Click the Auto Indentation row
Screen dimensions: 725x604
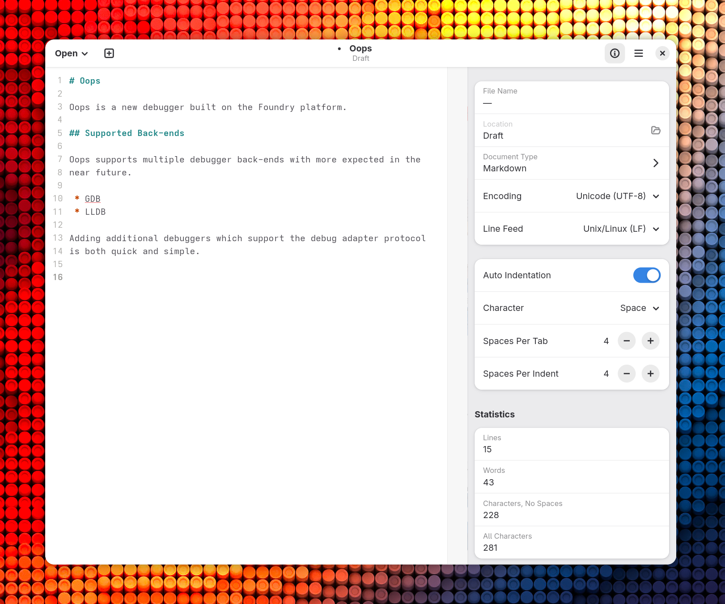click(537, 275)
